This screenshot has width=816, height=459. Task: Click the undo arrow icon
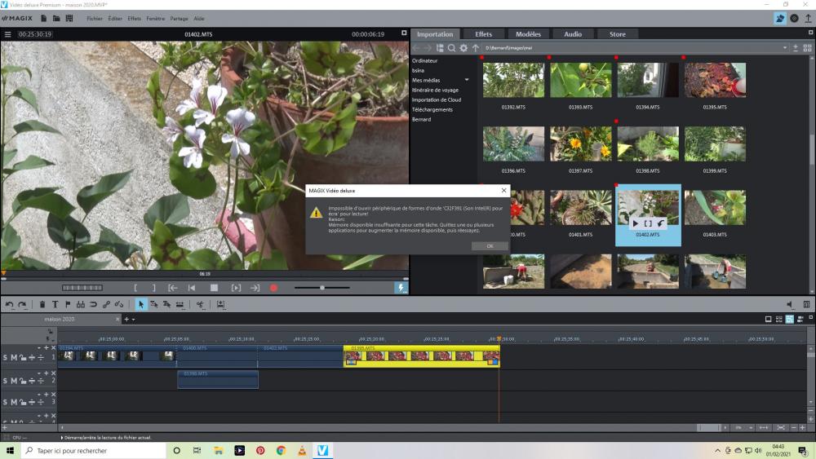9,304
